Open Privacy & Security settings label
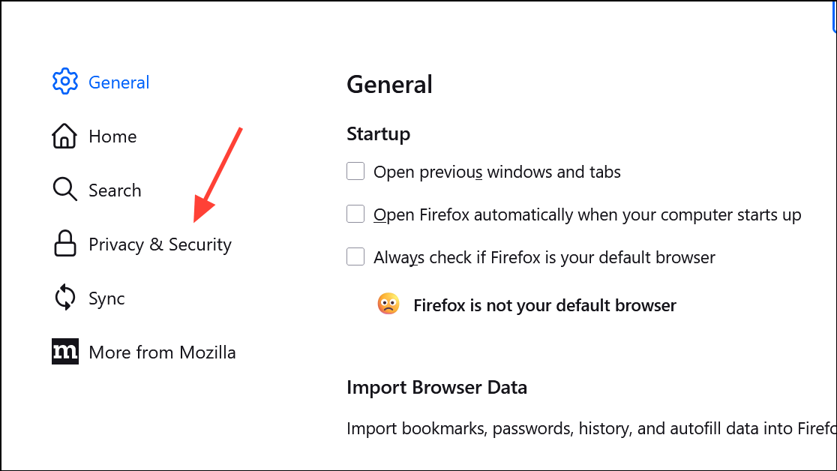 (x=160, y=244)
